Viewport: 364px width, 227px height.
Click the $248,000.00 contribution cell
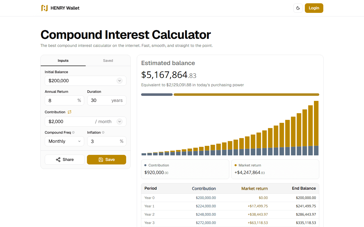pyautogui.click(x=206, y=214)
